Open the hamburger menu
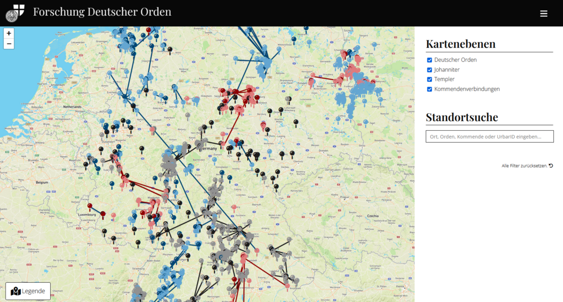This screenshot has width=563, height=302. pyautogui.click(x=543, y=14)
